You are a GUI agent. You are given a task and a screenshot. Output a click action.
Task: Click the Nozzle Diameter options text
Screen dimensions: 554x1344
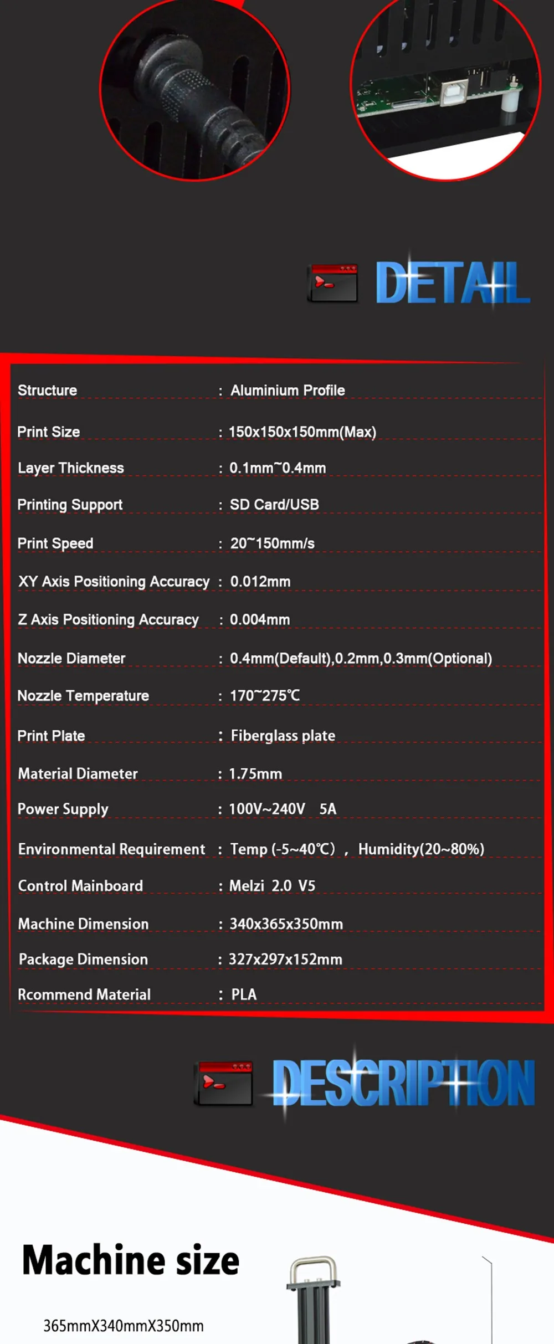pyautogui.click(x=361, y=658)
